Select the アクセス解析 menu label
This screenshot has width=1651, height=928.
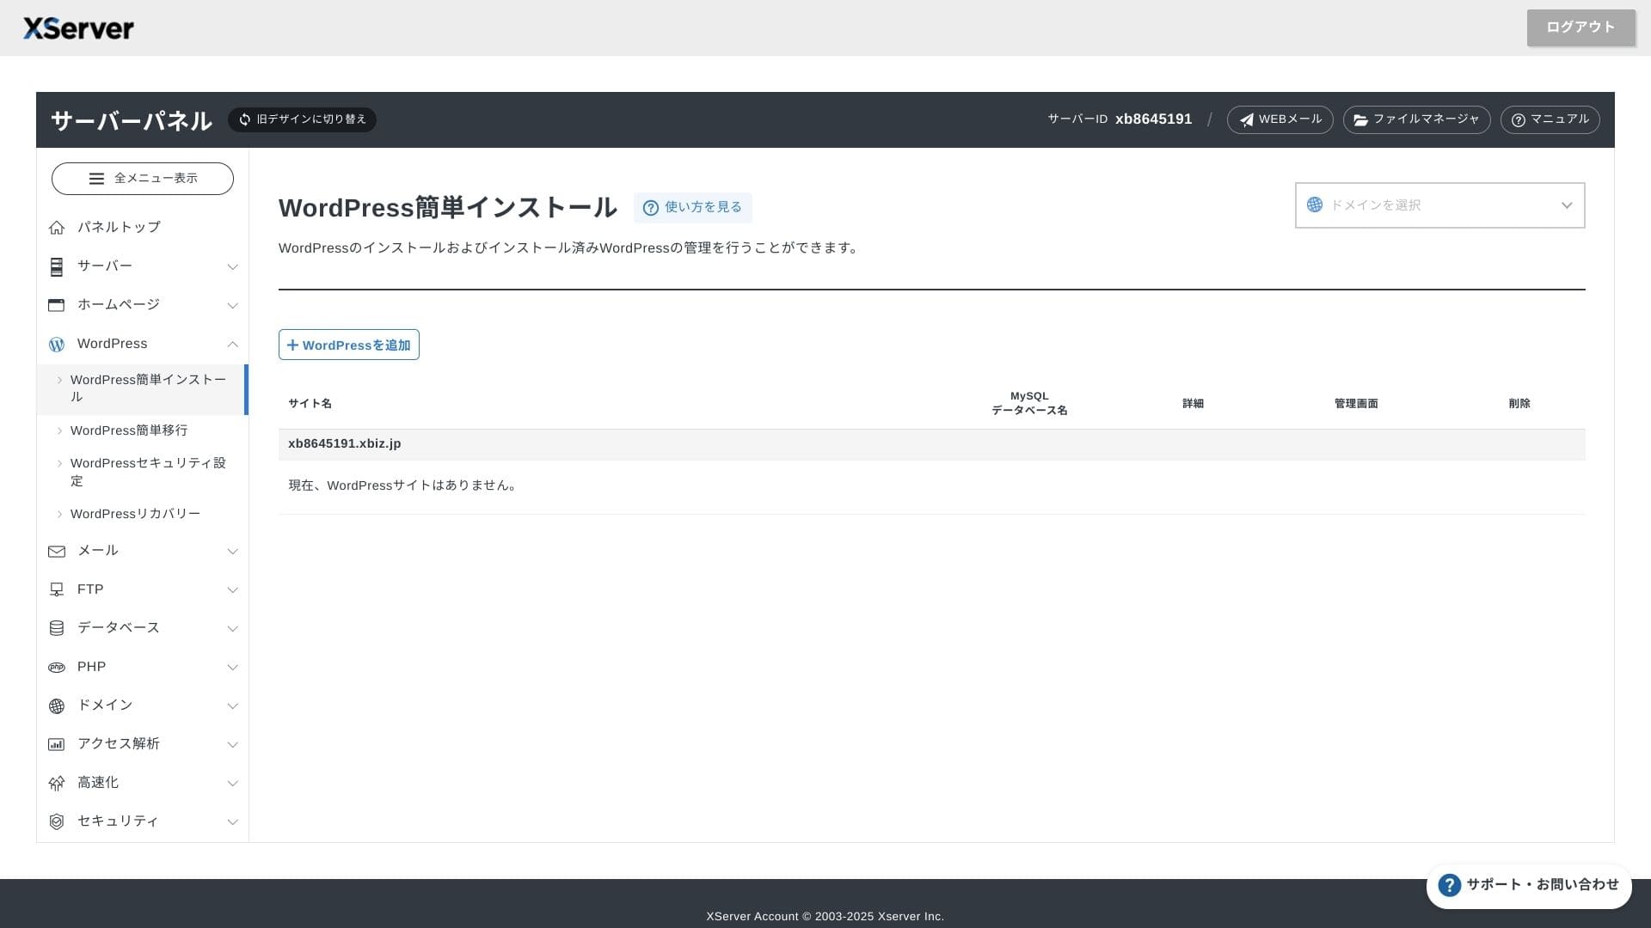(119, 744)
